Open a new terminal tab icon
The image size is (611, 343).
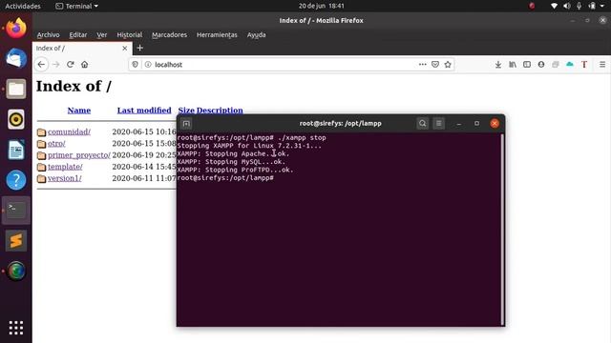point(186,124)
